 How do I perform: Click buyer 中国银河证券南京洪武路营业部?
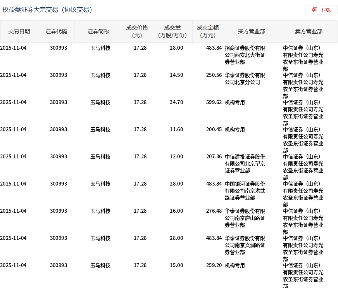coord(245,191)
